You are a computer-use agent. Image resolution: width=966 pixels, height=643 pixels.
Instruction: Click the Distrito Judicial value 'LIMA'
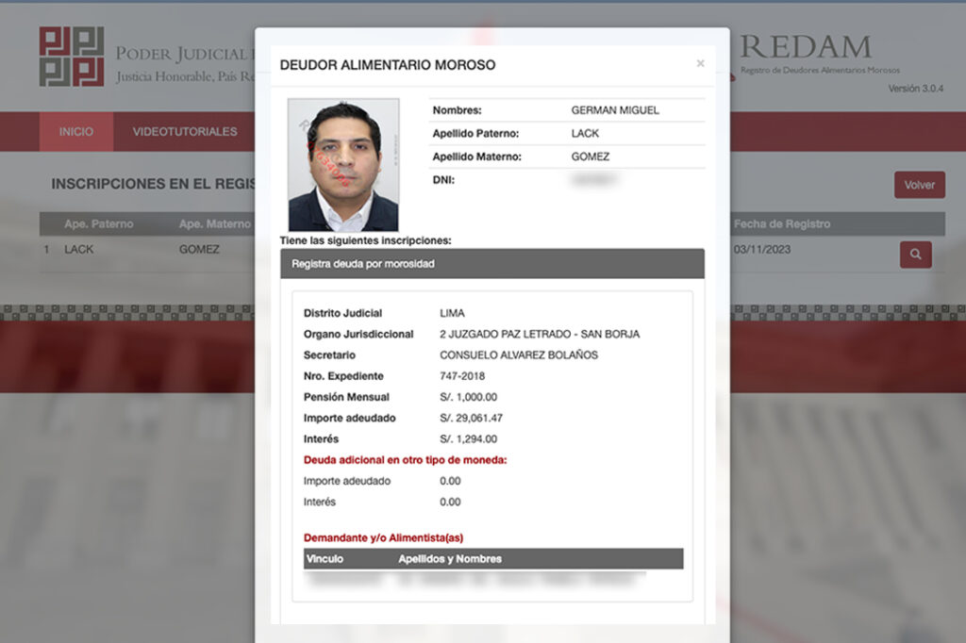[452, 314]
